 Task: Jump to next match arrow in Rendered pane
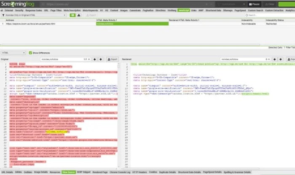274,59
